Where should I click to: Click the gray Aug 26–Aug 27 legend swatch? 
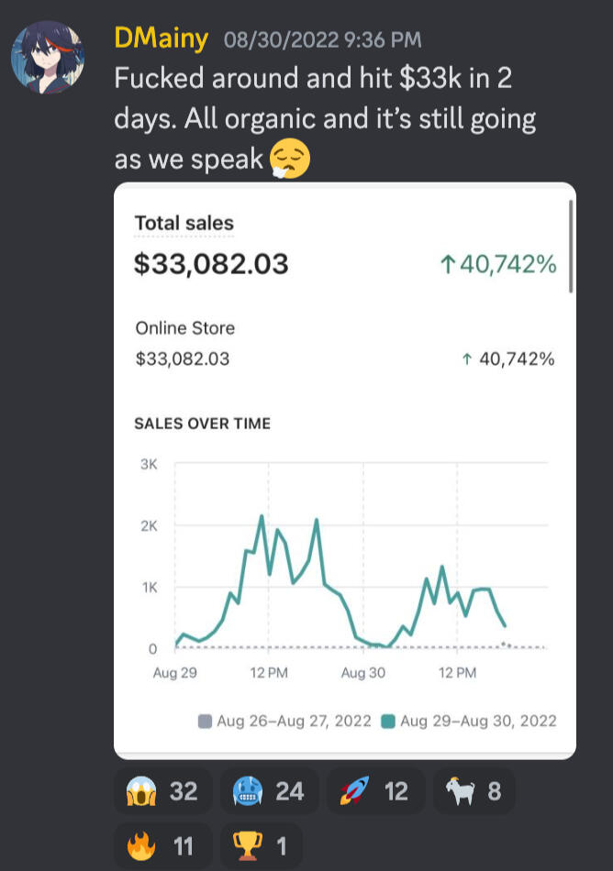206,722
